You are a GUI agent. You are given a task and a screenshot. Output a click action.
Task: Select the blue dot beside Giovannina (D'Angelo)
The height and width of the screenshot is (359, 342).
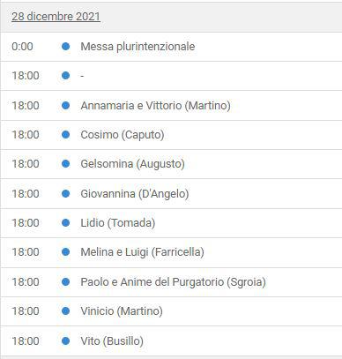66,193
